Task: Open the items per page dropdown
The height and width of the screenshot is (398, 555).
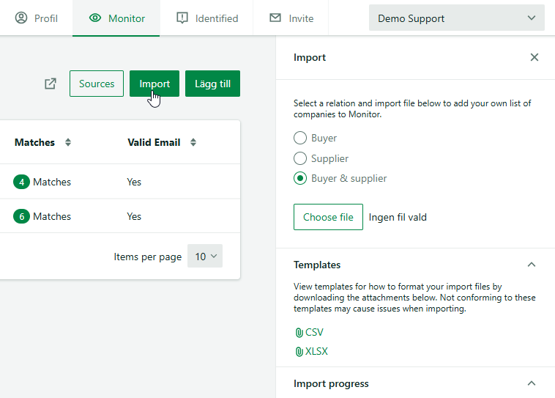Action: pos(205,257)
